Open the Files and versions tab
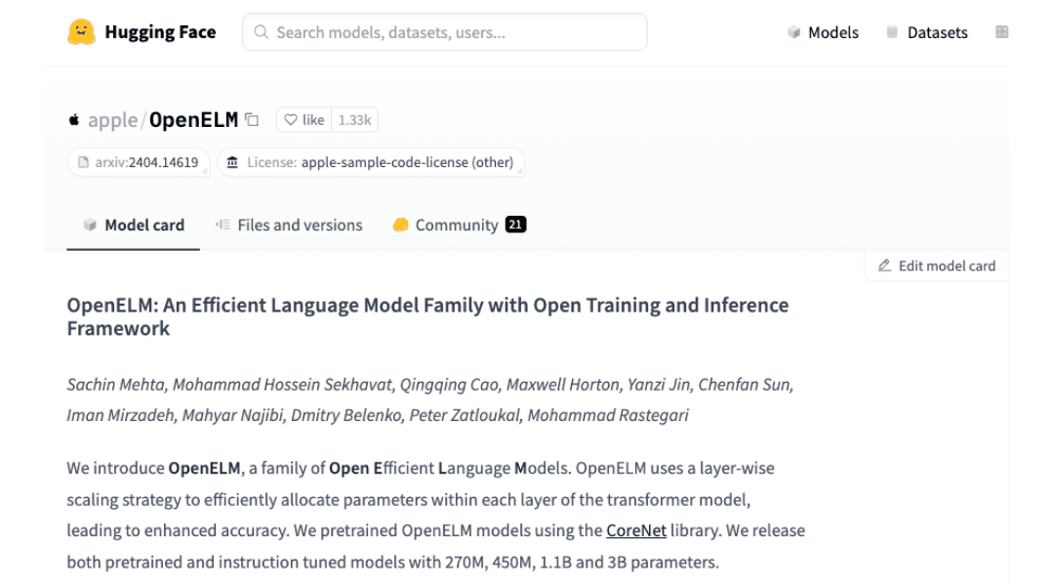Viewport: 1054px width, 586px height. point(289,225)
